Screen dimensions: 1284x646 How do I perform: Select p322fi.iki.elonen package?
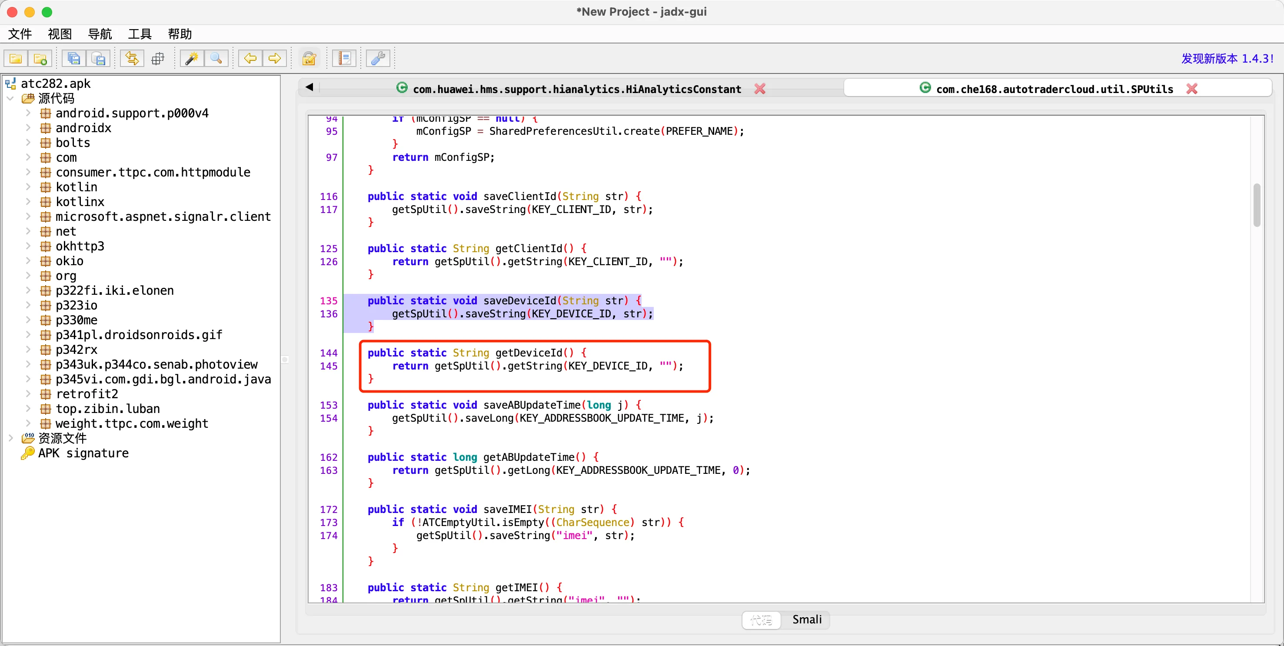tap(115, 290)
